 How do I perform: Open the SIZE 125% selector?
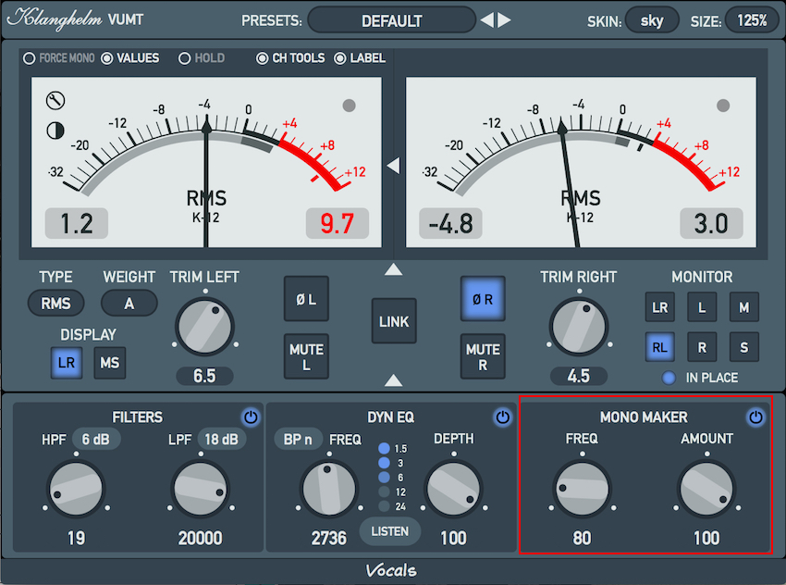(x=752, y=20)
